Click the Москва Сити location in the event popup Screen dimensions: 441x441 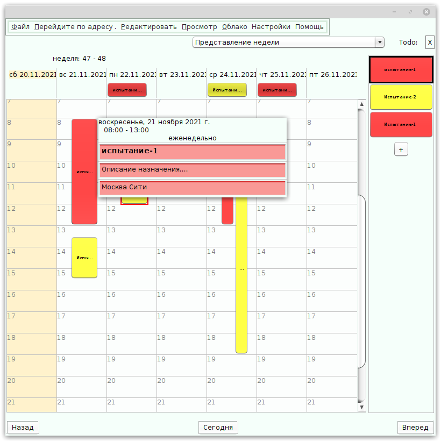click(192, 188)
